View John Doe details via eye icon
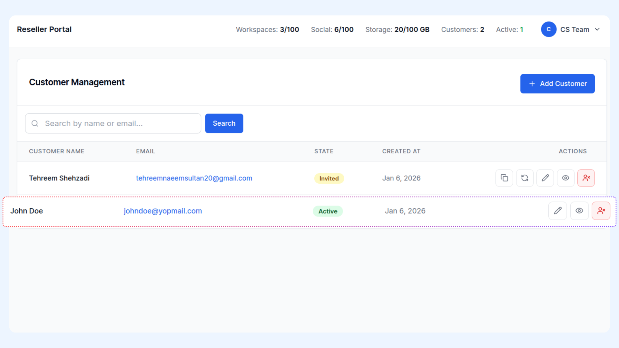This screenshot has width=619, height=348. 579,211
